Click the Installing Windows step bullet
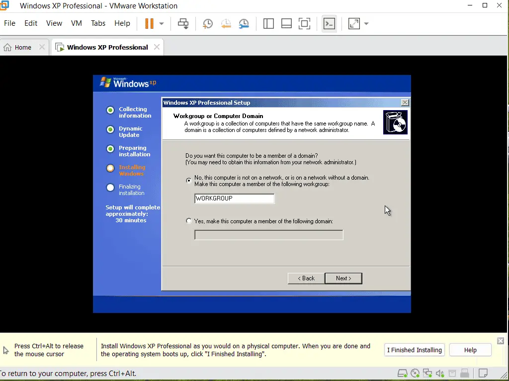509x381 pixels. coord(110,168)
